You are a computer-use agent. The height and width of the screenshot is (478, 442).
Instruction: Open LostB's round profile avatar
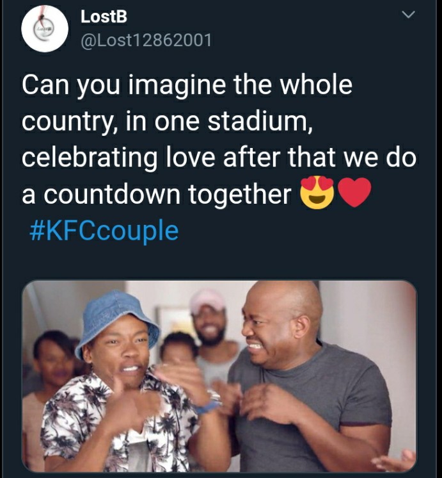pos(45,28)
